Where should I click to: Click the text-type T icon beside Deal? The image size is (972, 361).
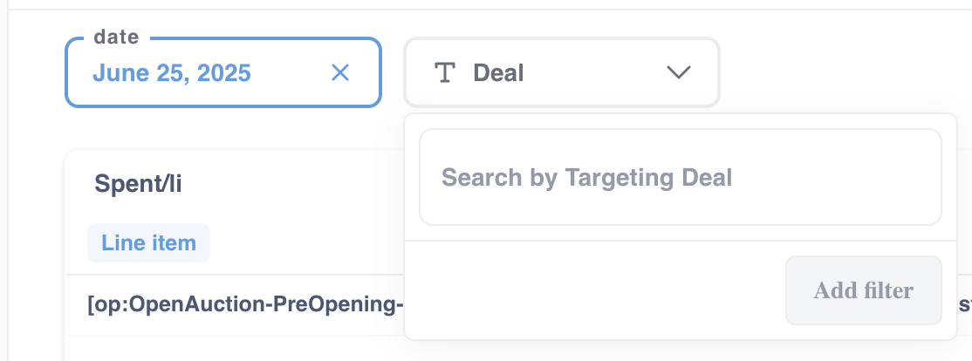445,73
